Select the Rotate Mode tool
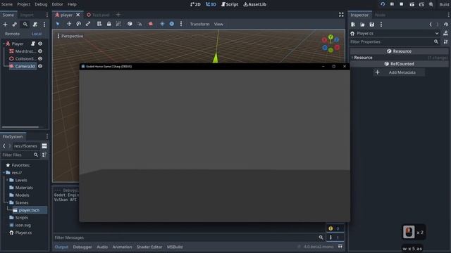This screenshot has width=451, height=253. click(78, 24)
